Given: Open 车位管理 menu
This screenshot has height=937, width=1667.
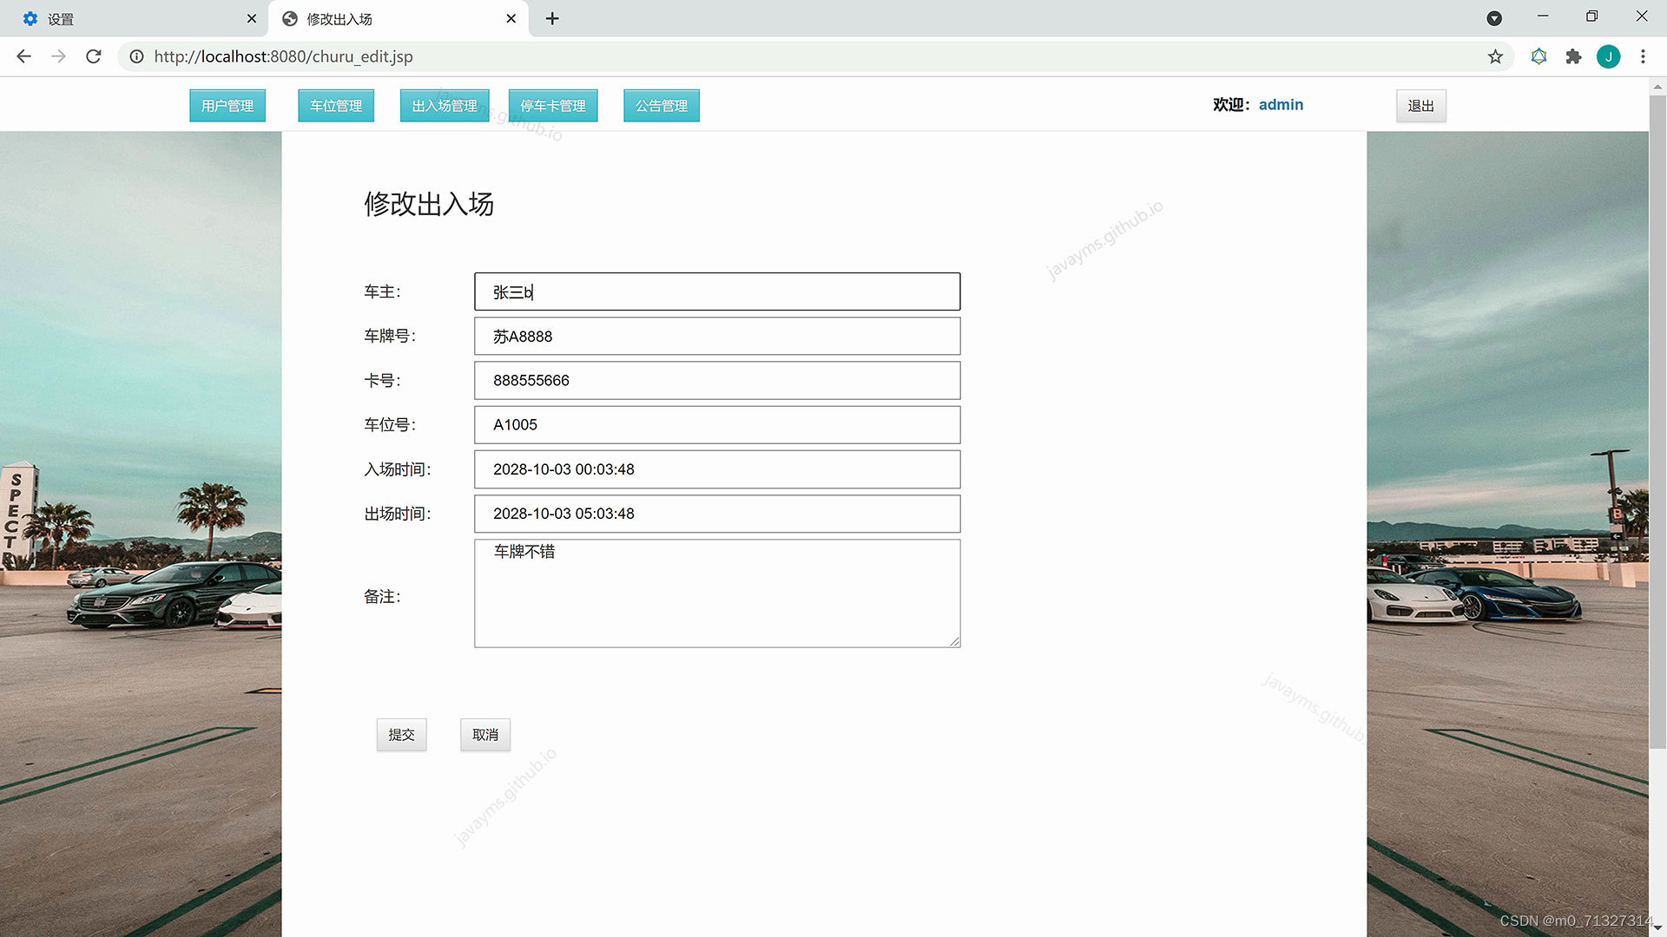Looking at the screenshot, I should pos(336,106).
